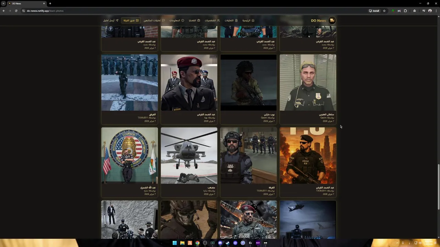Viewport: 440px width, 247px height.
Task: Reload the page
Action: [16, 11]
